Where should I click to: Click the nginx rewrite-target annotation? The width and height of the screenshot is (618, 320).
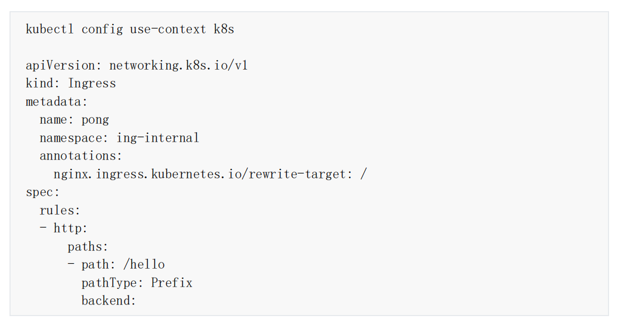tap(210, 174)
